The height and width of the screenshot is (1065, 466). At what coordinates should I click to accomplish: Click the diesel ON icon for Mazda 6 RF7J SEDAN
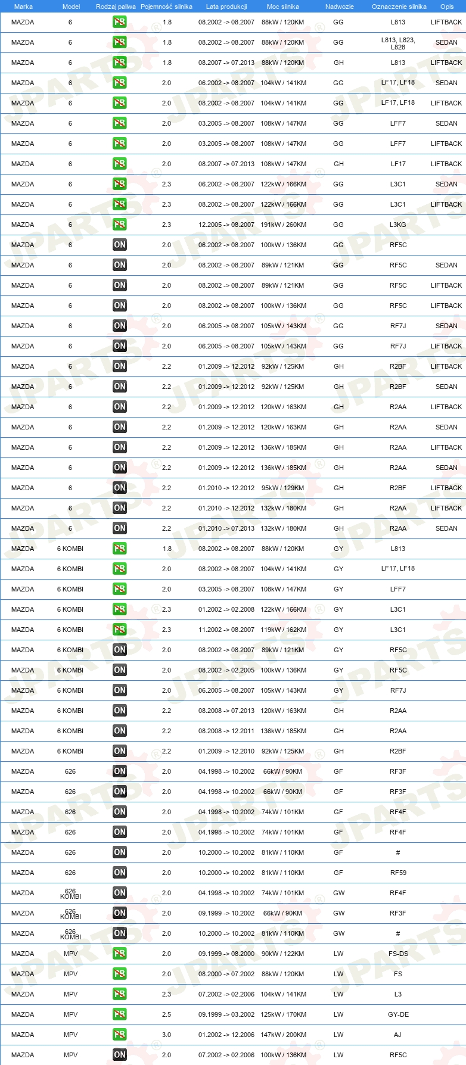pos(120,326)
